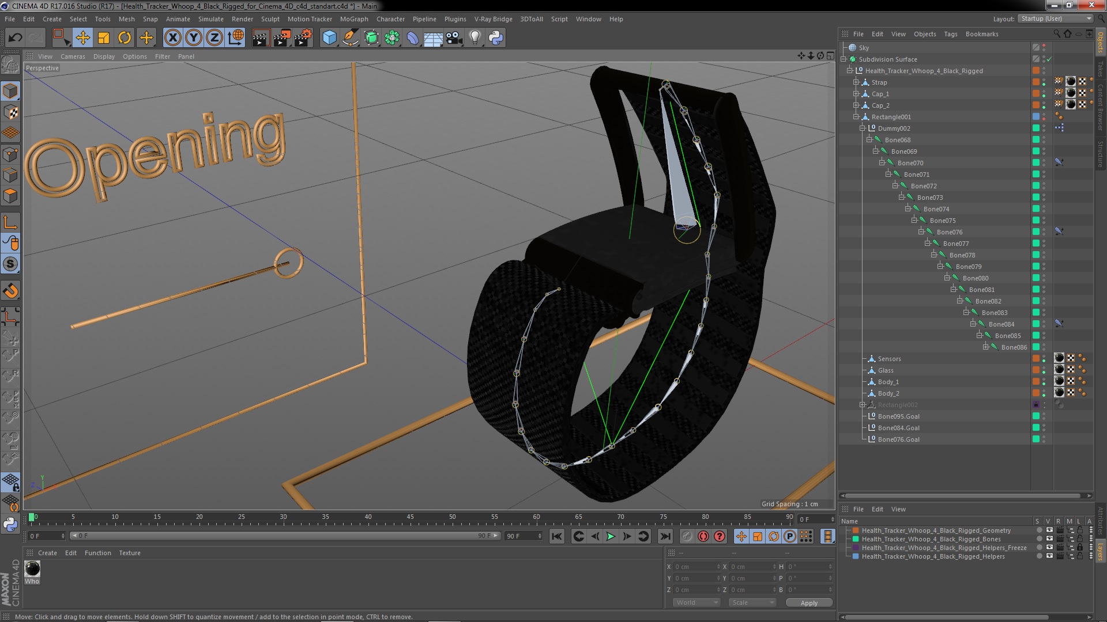Click Make Editable icon in left palette

pyautogui.click(x=10, y=65)
